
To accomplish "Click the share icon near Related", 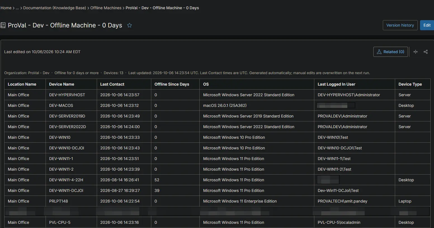I will tap(426, 52).
